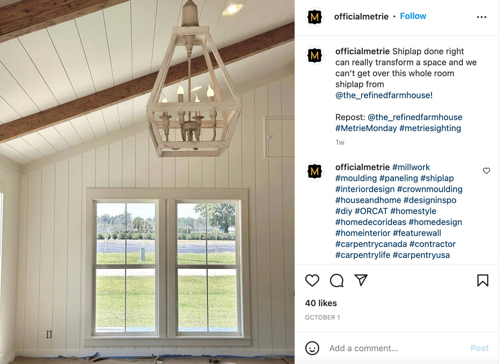Open the #metriesighting hashtag

pyautogui.click(x=430, y=128)
